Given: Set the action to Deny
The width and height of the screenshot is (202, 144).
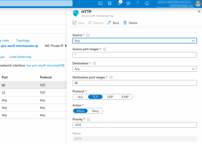Looking at the screenshot, I should [x=95, y=111].
